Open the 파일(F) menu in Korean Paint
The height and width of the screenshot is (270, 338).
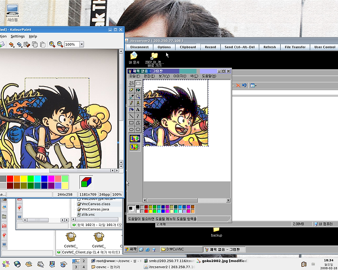(135, 76)
